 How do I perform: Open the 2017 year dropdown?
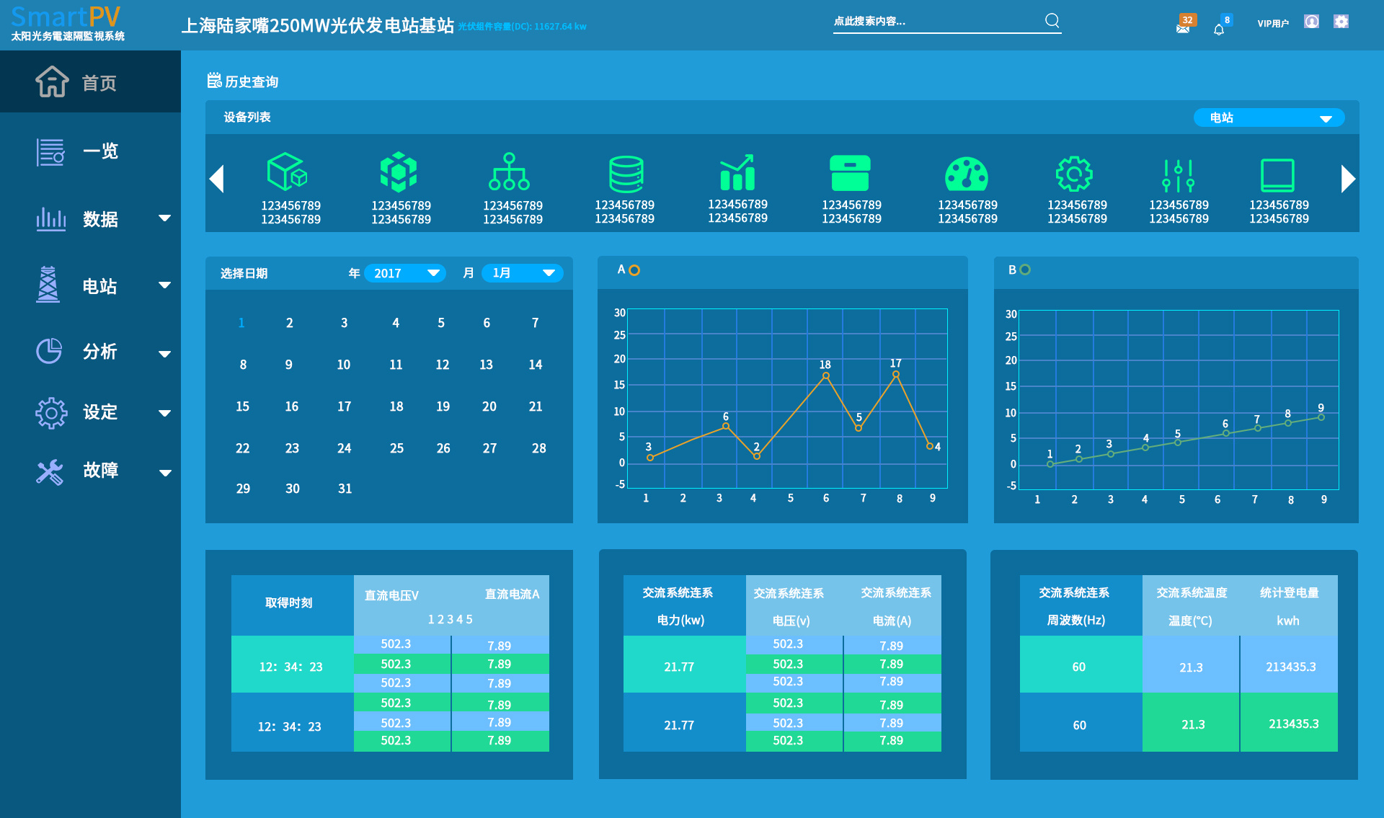[x=405, y=273]
